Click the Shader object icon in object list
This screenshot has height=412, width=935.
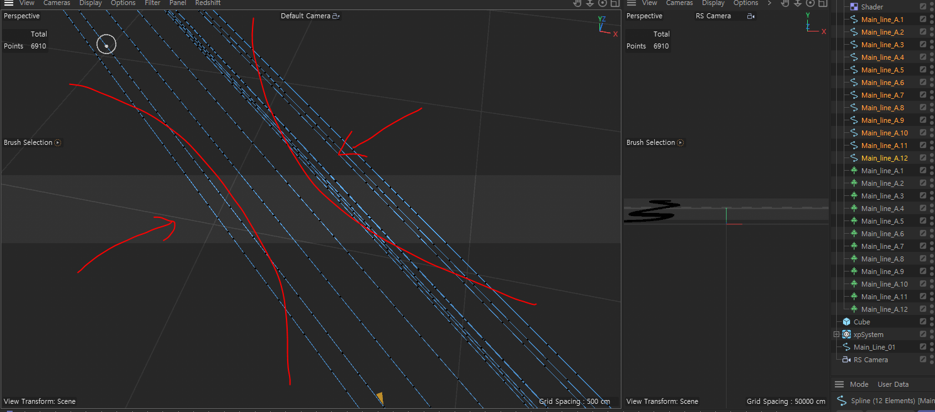pyautogui.click(x=854, y=7)
